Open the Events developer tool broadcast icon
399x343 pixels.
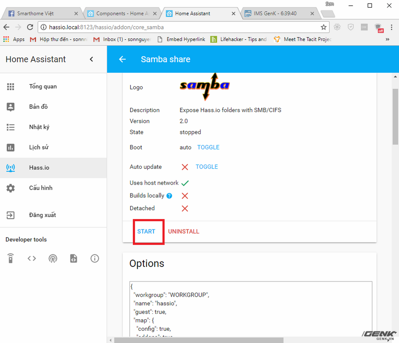(x=53, y=258)
